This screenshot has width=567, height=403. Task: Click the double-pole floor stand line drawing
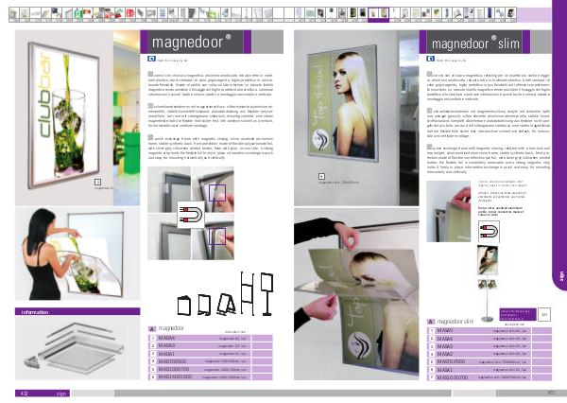click(x=248, y=293)
